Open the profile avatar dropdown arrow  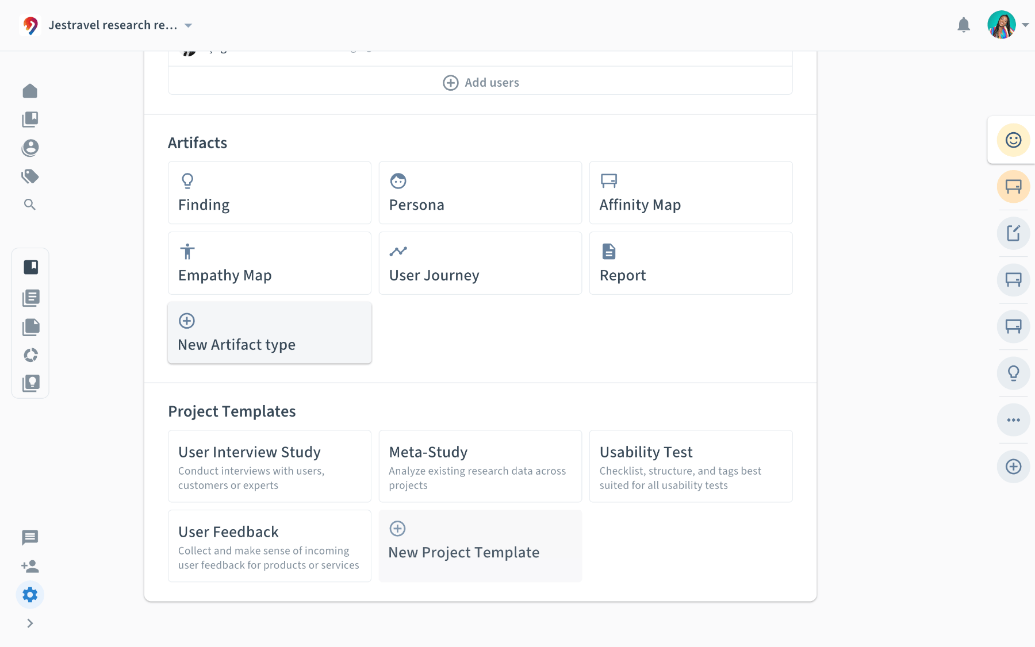point(1025,25)
